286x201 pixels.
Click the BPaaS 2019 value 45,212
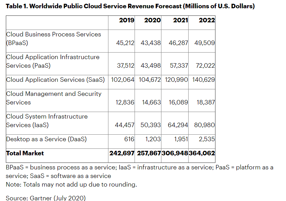tap(125, 43)
